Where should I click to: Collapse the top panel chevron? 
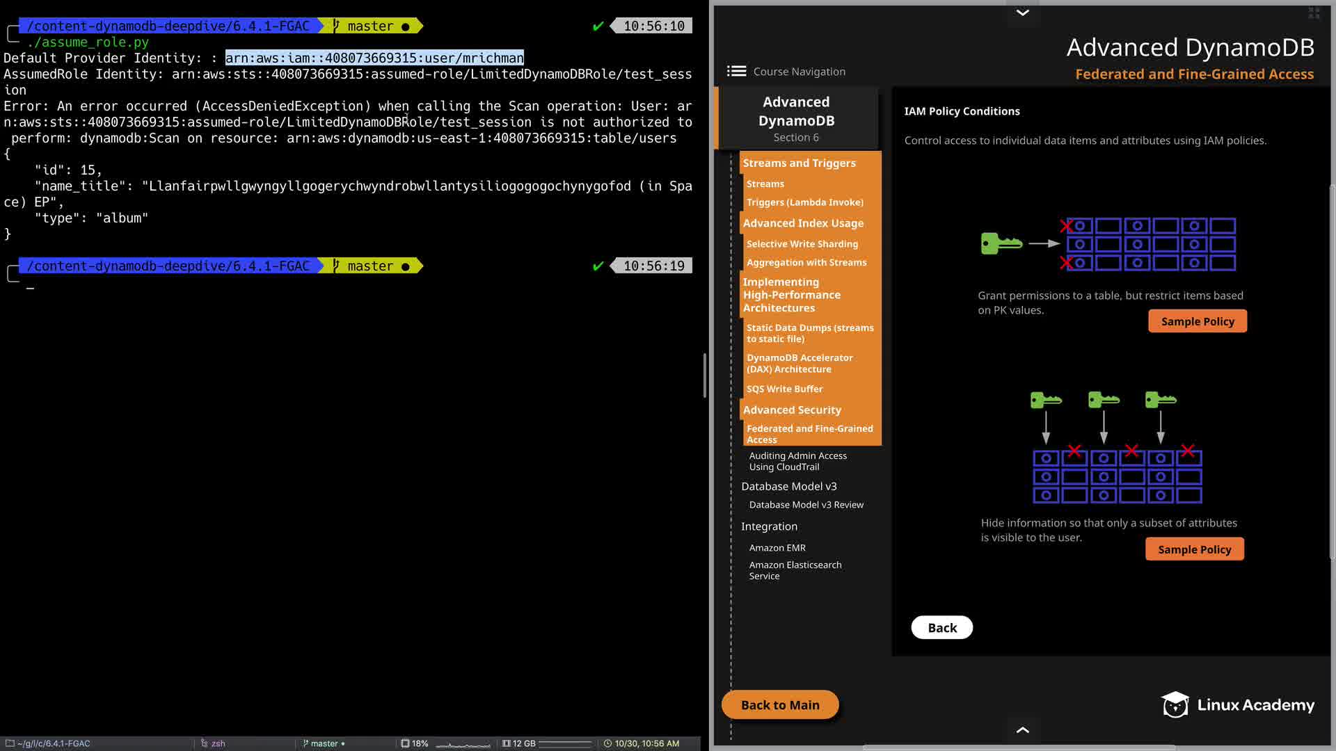pos(1022,13)
